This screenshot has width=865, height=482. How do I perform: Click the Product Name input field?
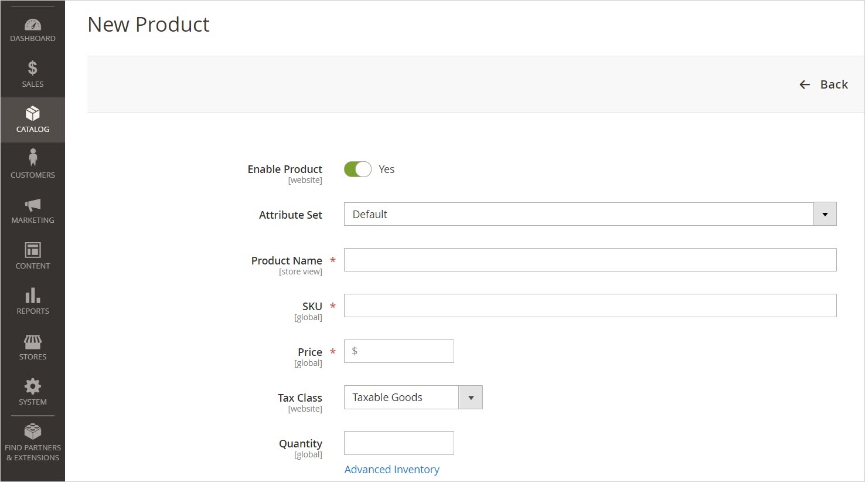[590, 260]
